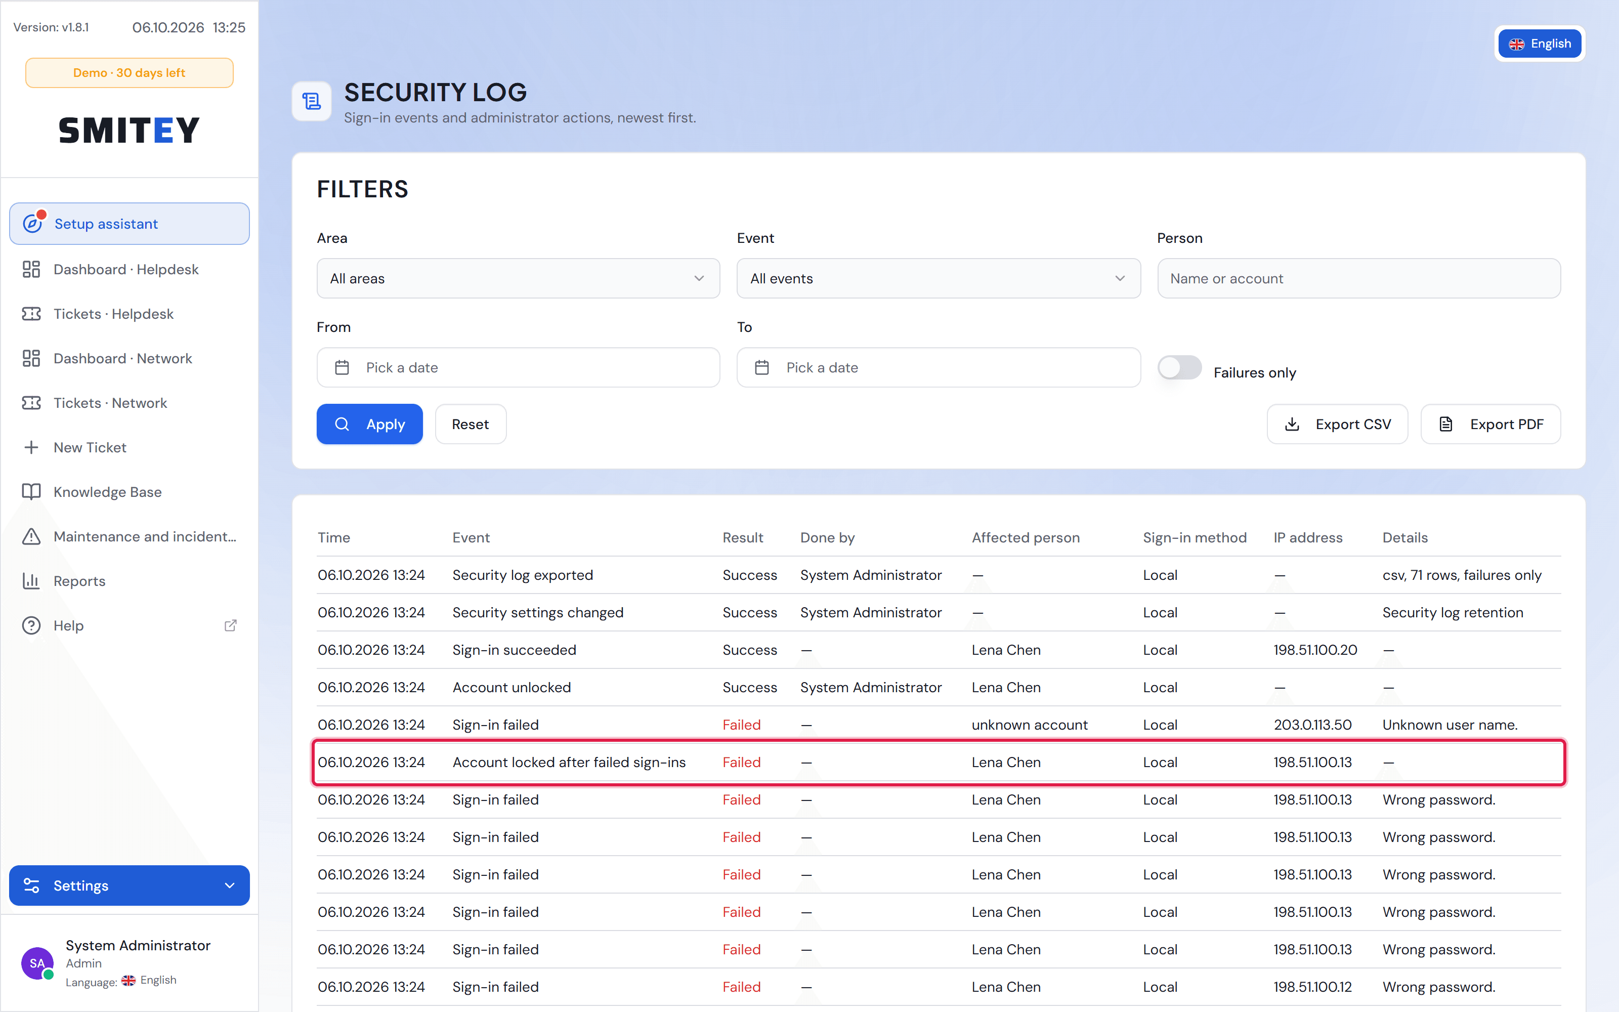Enable the Failures only switch
The height and width of the screenshot is (1012, 1619).
click(x=1179, y=367)
